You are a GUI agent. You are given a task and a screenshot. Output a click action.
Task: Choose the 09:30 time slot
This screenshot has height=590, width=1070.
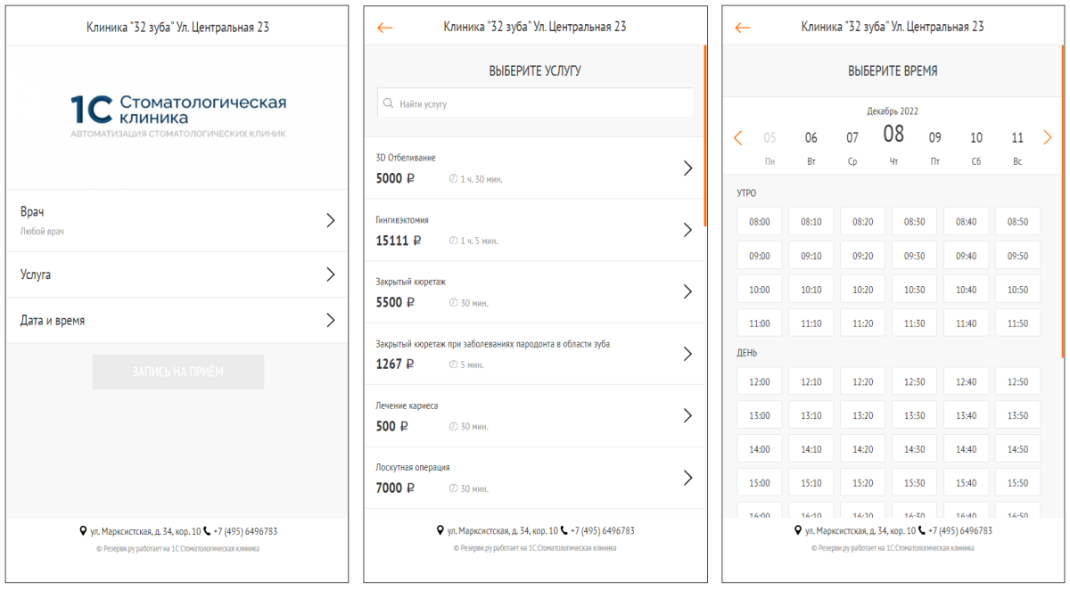pos(914,256)
